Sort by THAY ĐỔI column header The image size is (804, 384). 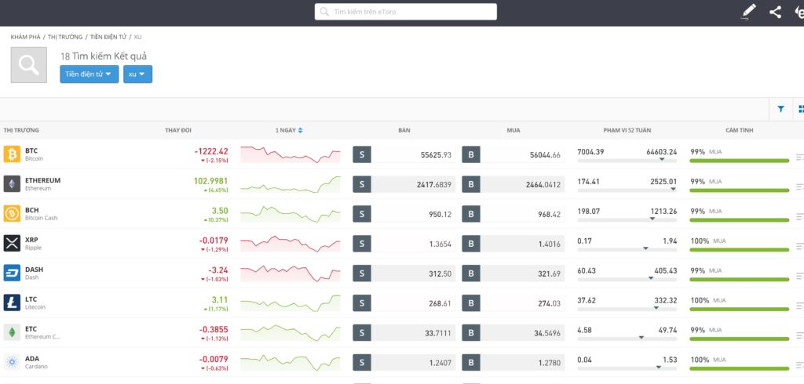[x=178, y=131]
